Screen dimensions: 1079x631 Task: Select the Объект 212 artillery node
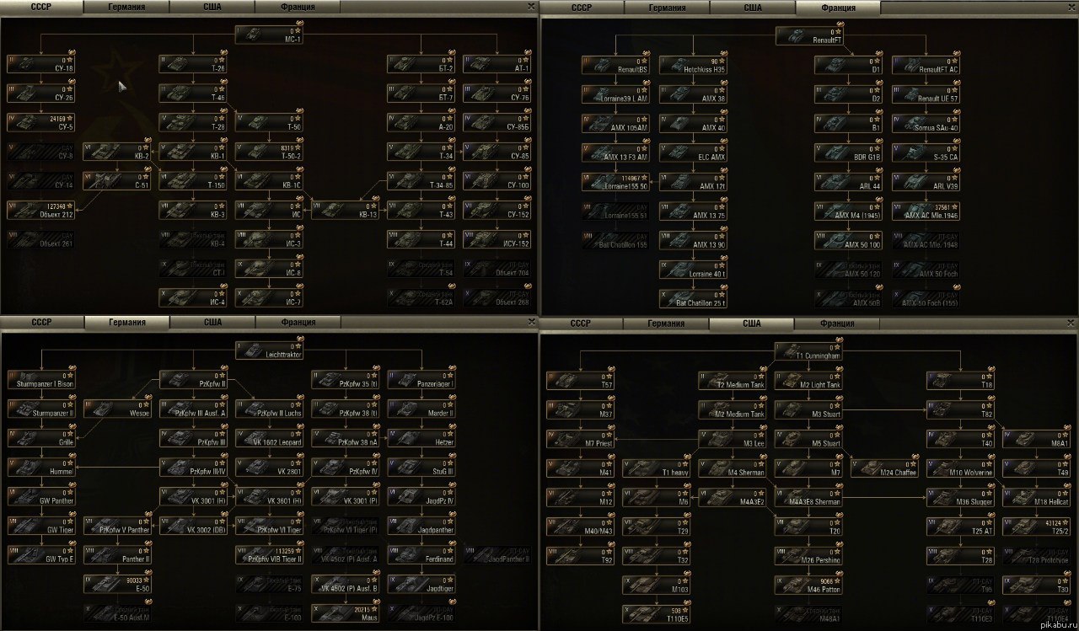[40, 210]
